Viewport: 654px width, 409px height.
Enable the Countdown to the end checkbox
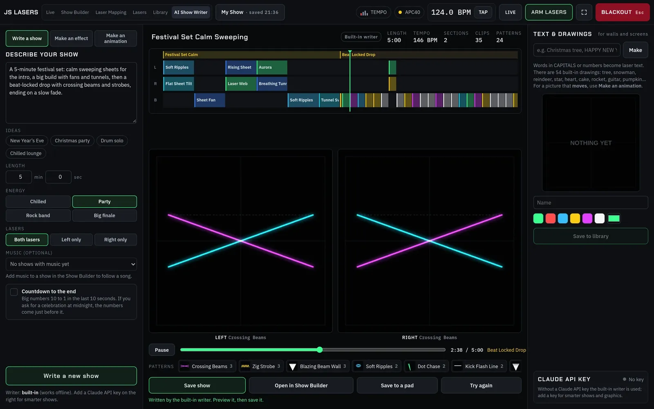point(14,292)
